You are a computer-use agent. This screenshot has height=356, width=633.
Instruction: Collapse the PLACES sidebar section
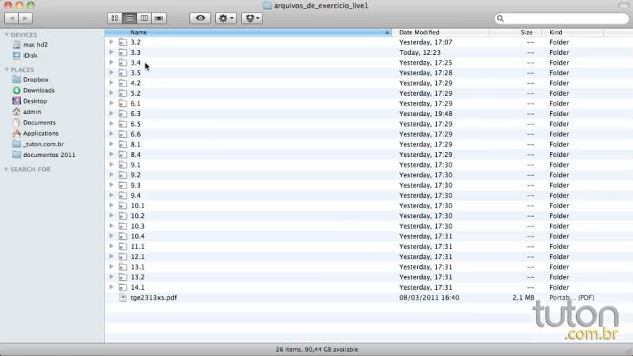(x=6, y=70)
